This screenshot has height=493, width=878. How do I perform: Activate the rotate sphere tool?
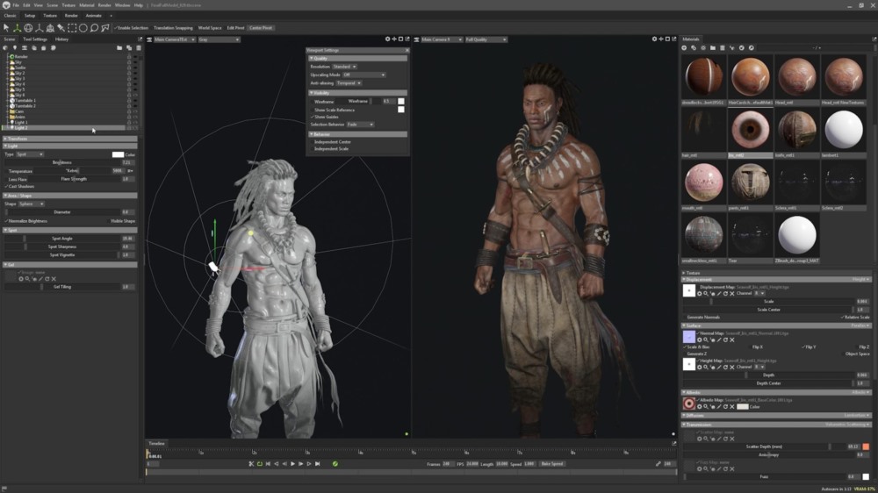coord(28,27)
